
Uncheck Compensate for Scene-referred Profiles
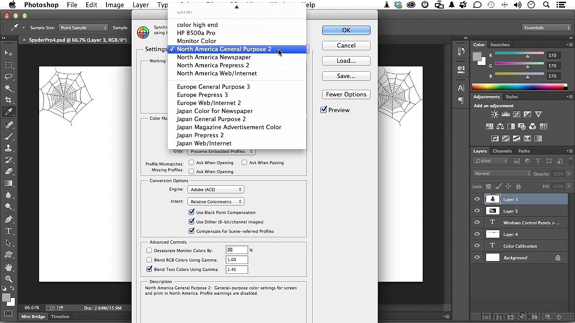[192, 231]
